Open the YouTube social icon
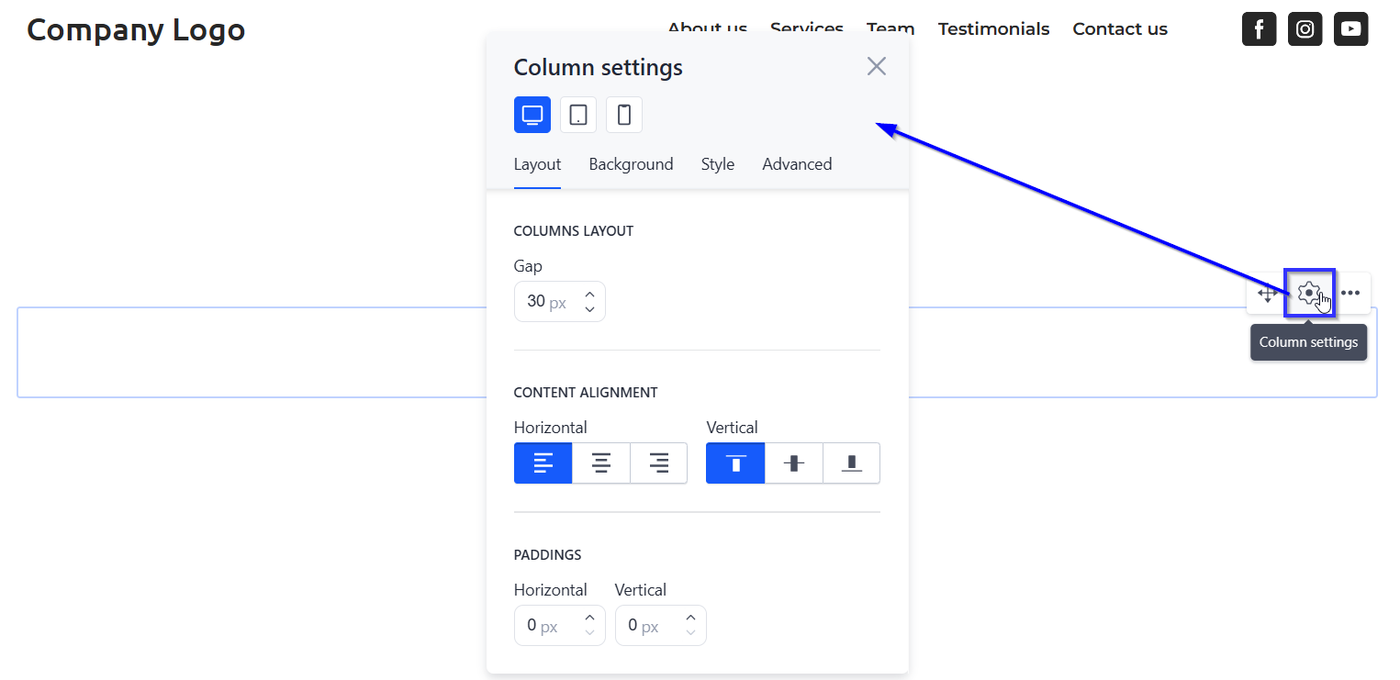The height and width of the screenshot is (680, 1400). [1350, 28]
